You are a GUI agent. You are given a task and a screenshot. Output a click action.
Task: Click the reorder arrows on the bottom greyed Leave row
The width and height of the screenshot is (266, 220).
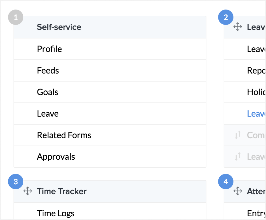coord(237,157)
